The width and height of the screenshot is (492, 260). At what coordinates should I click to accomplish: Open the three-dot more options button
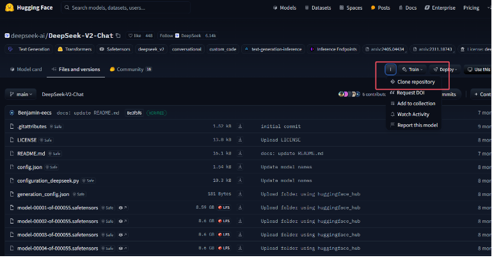click(x=390, y=69)
